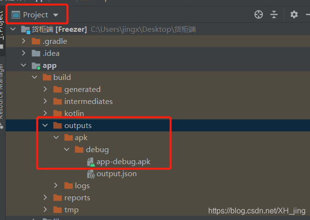Click the output.json file icon

click(x=91, y=174)
